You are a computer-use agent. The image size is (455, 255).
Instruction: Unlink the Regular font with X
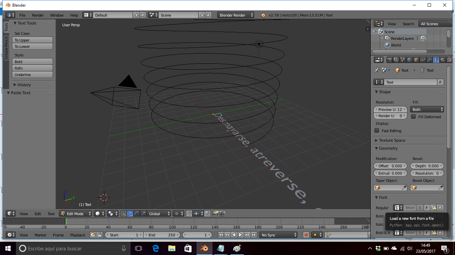(440, 208)
